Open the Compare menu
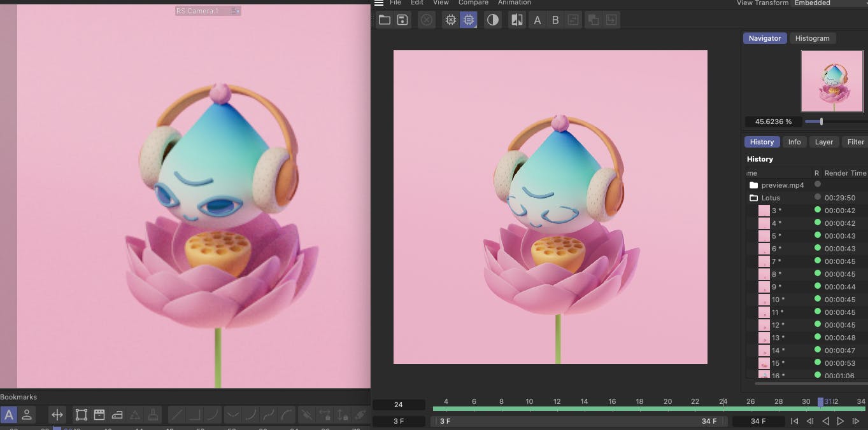Image resolution: width=868 pixels, height=430 pixels. pos(473,3)
